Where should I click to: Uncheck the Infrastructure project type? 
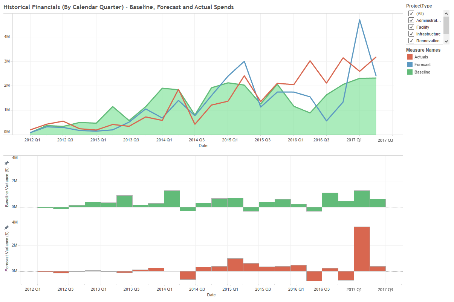pos(411,34)
